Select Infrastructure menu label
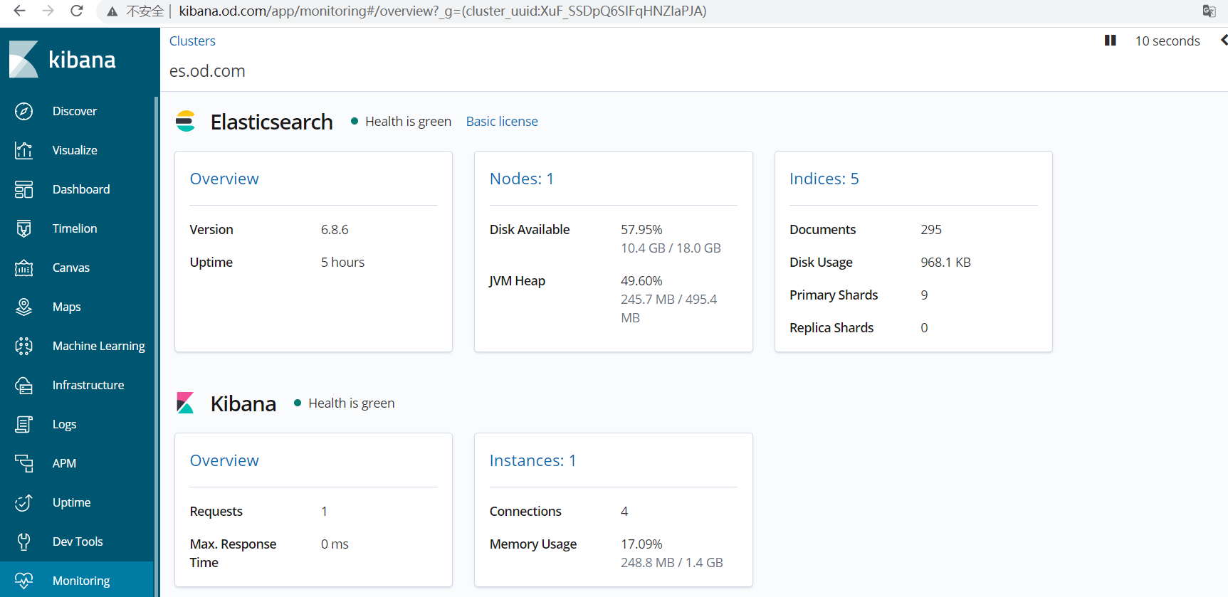This screenshot has height=597, width=1228. point(88,385)
